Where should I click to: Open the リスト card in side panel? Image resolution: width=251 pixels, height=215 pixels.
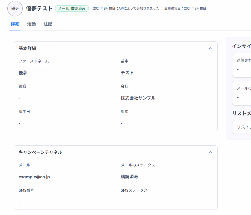point(242,127)
